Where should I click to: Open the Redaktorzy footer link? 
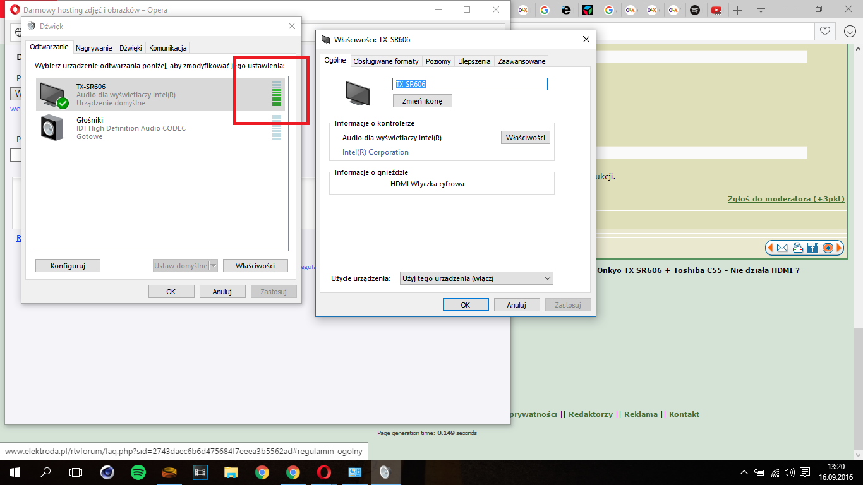591,414
